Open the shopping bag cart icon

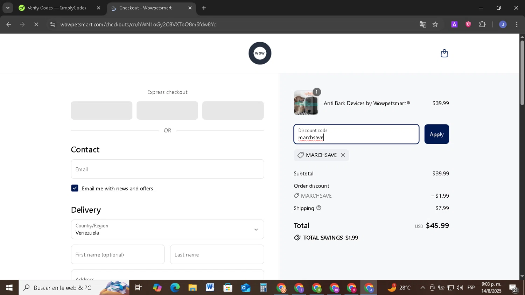(444, 53)
